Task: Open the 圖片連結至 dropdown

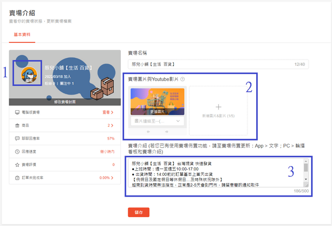Action: tap(157, 121)
